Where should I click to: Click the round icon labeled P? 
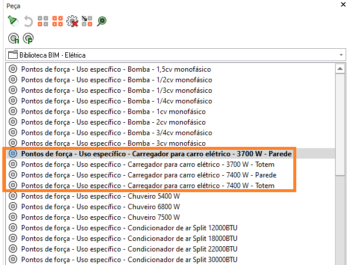pyautogui.click(x=28, y=38)
